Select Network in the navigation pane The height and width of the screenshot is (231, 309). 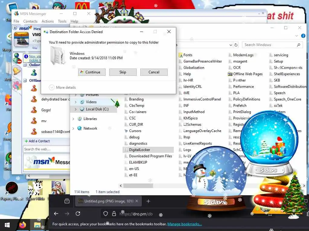coord(90,128)
